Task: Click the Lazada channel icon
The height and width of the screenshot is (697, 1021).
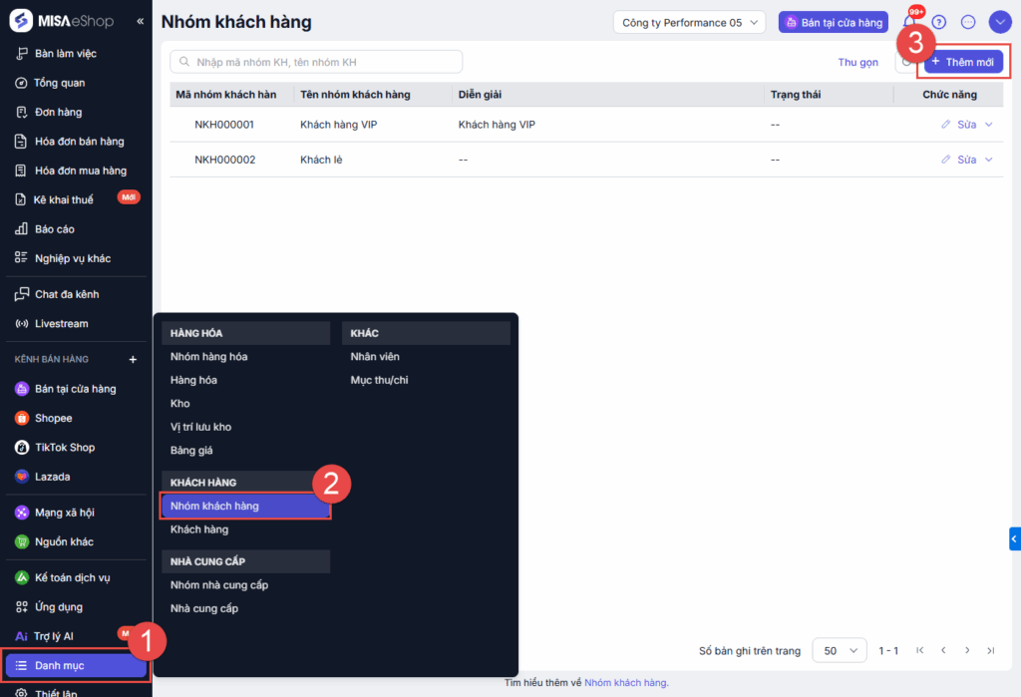Action: [x=22, y=477]
